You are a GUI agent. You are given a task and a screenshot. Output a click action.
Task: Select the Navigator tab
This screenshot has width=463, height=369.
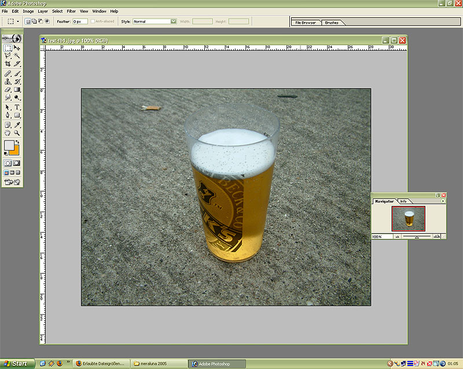(384, 201)
